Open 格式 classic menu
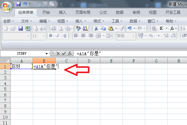The image size is (187, 125). click(x=99, y=21)
